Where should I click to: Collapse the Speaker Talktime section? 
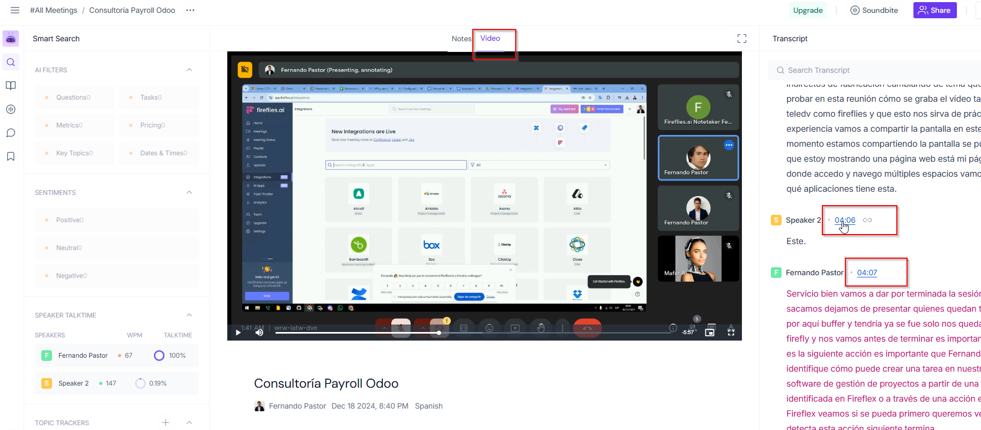tap(189, 315)
